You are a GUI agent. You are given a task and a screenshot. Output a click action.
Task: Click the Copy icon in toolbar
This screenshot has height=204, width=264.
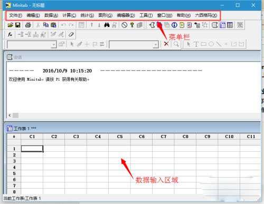click(x=46, y=25)
